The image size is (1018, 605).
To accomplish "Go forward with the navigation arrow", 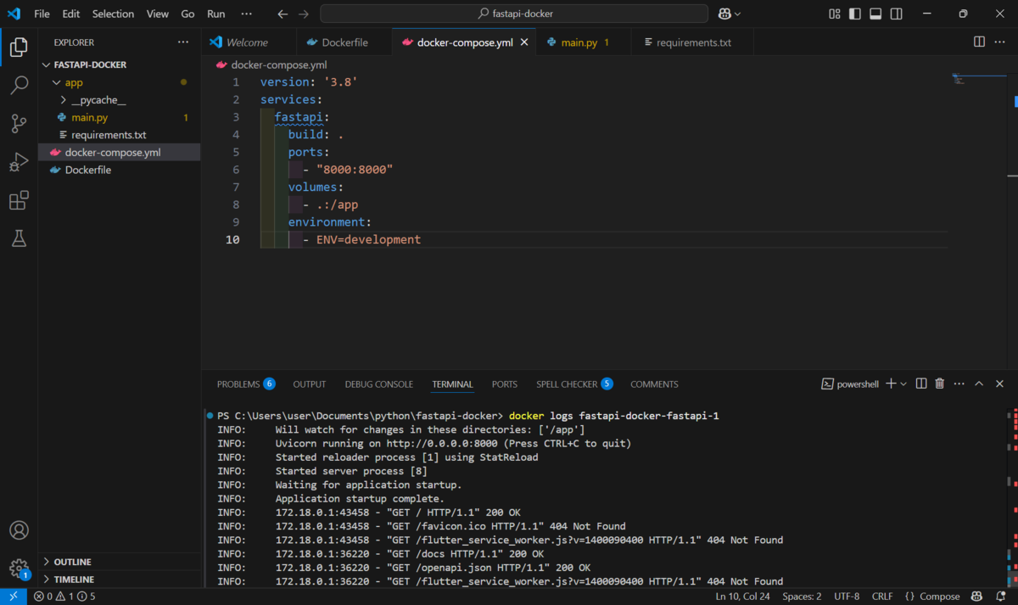I will tap(304, 14).
